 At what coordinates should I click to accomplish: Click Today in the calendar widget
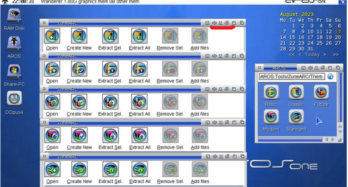pyautogui.click(x=312, y=54)
